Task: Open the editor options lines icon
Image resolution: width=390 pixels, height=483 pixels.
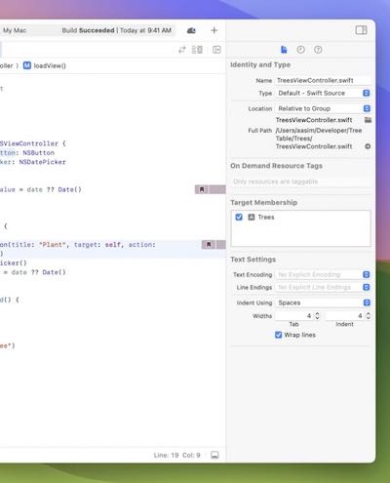Action: (197, 50)
